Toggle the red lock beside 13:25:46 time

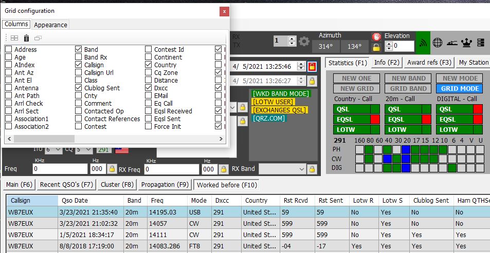pyautogui.click(x=312, y=66)
